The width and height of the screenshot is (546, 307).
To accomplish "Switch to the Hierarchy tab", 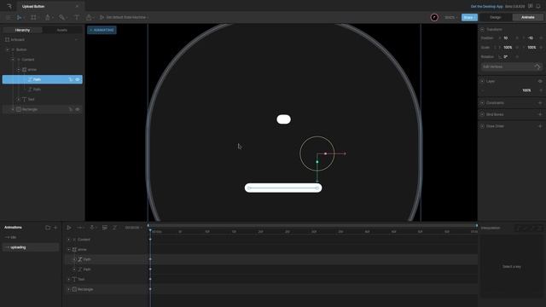I will 22,30.
